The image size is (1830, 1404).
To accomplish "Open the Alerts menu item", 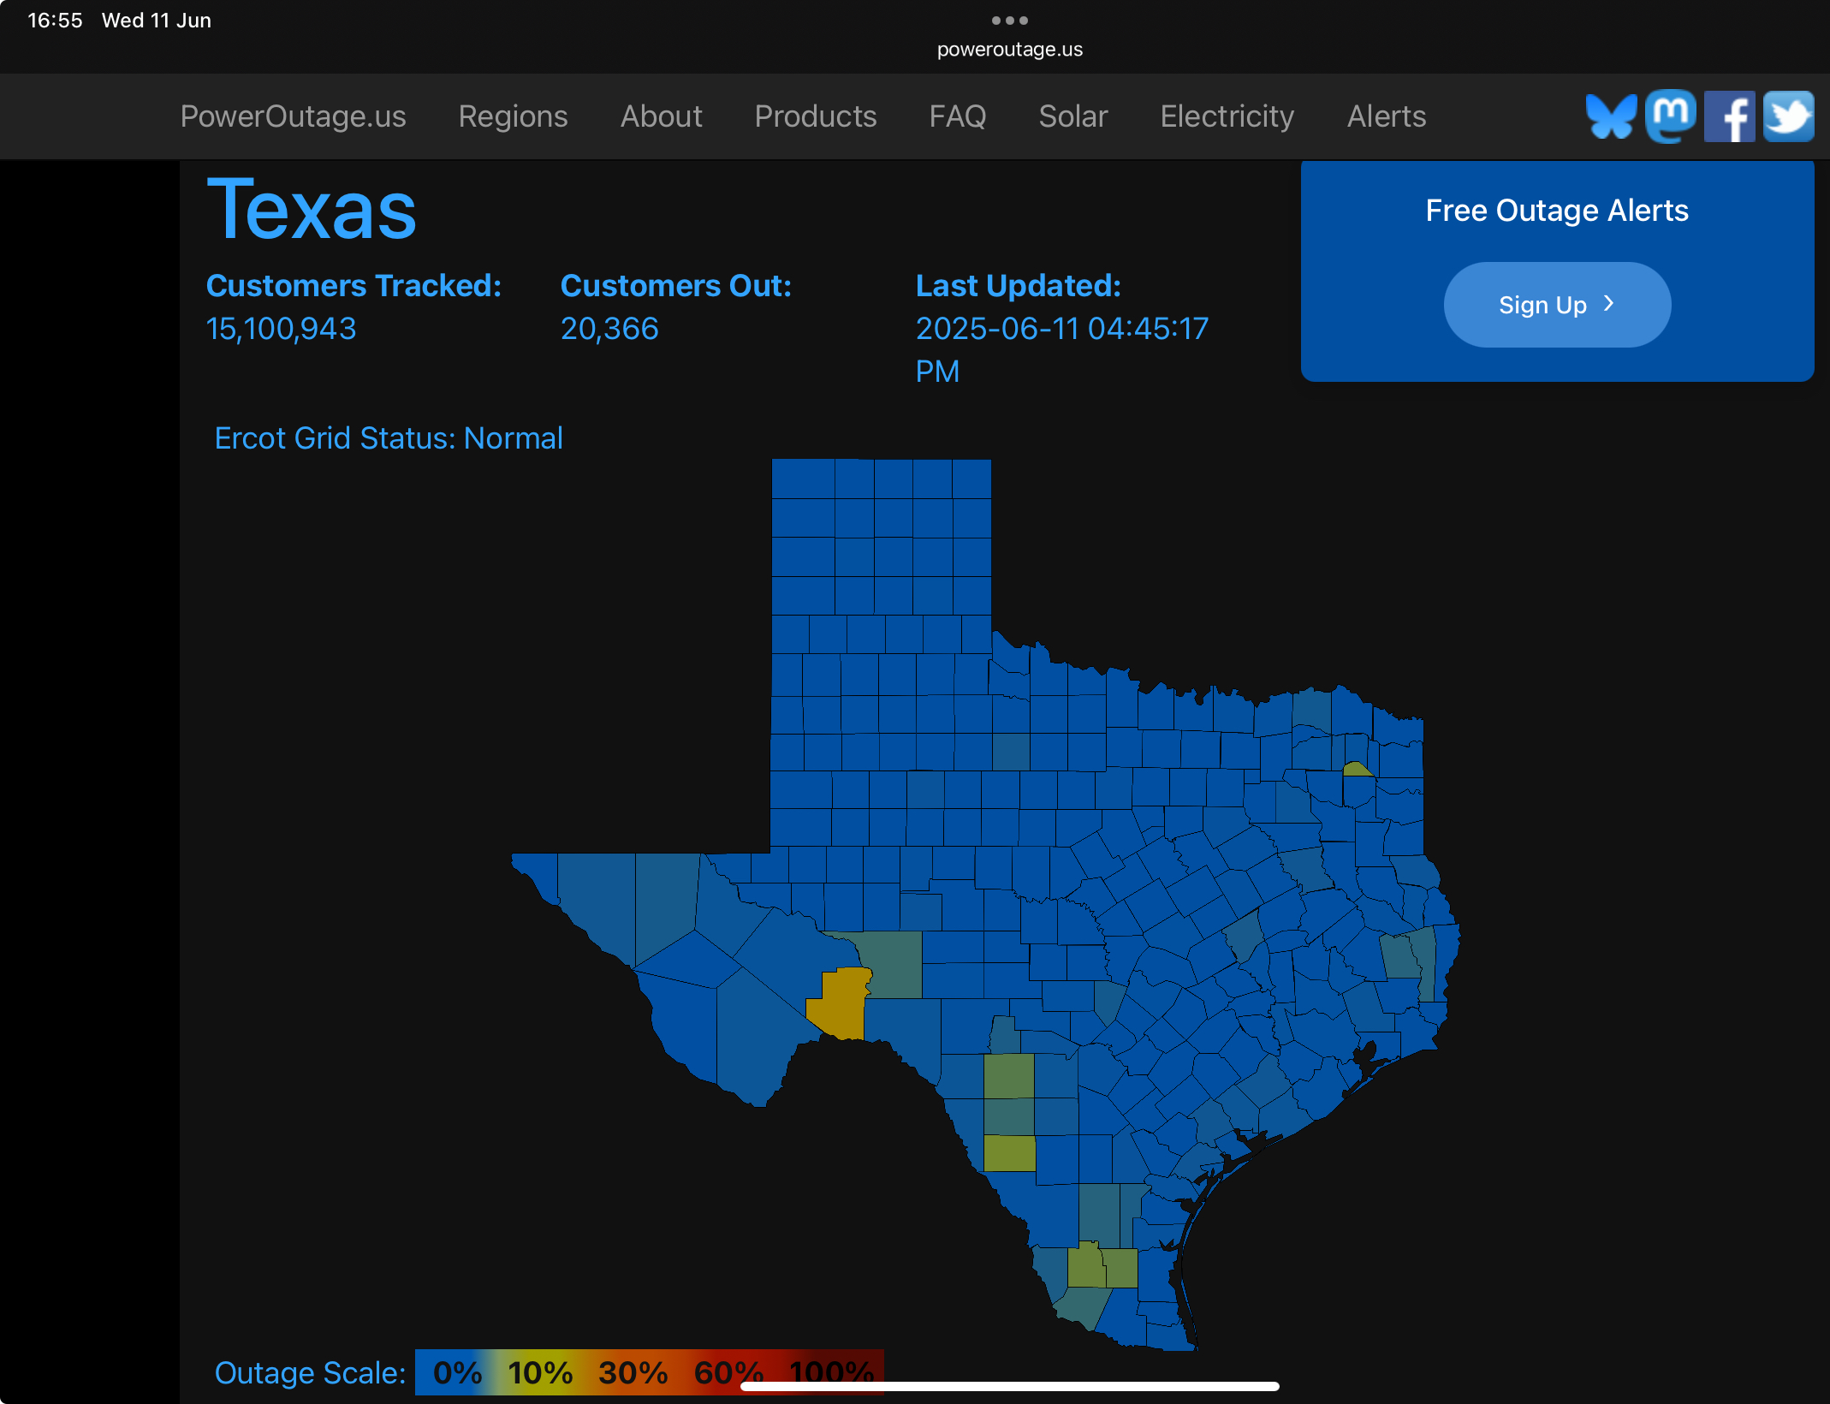I will [1387, 116].
